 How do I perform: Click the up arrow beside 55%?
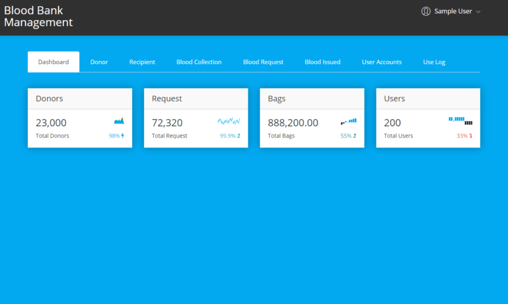pyautogui.click(x=355, y=136)
